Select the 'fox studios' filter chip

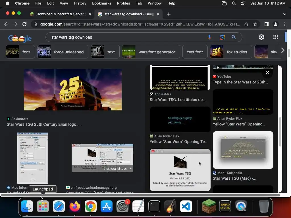coord(231,52)
